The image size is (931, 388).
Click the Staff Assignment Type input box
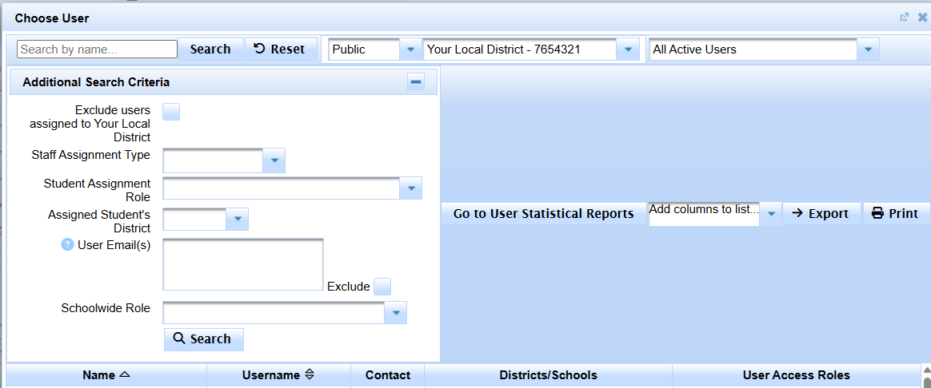pyautogui.click(x=214, y=160)
